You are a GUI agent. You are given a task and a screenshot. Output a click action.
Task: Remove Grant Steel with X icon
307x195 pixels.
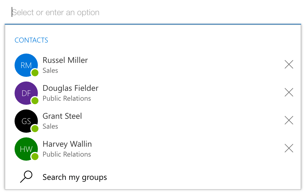coord(289,120)
